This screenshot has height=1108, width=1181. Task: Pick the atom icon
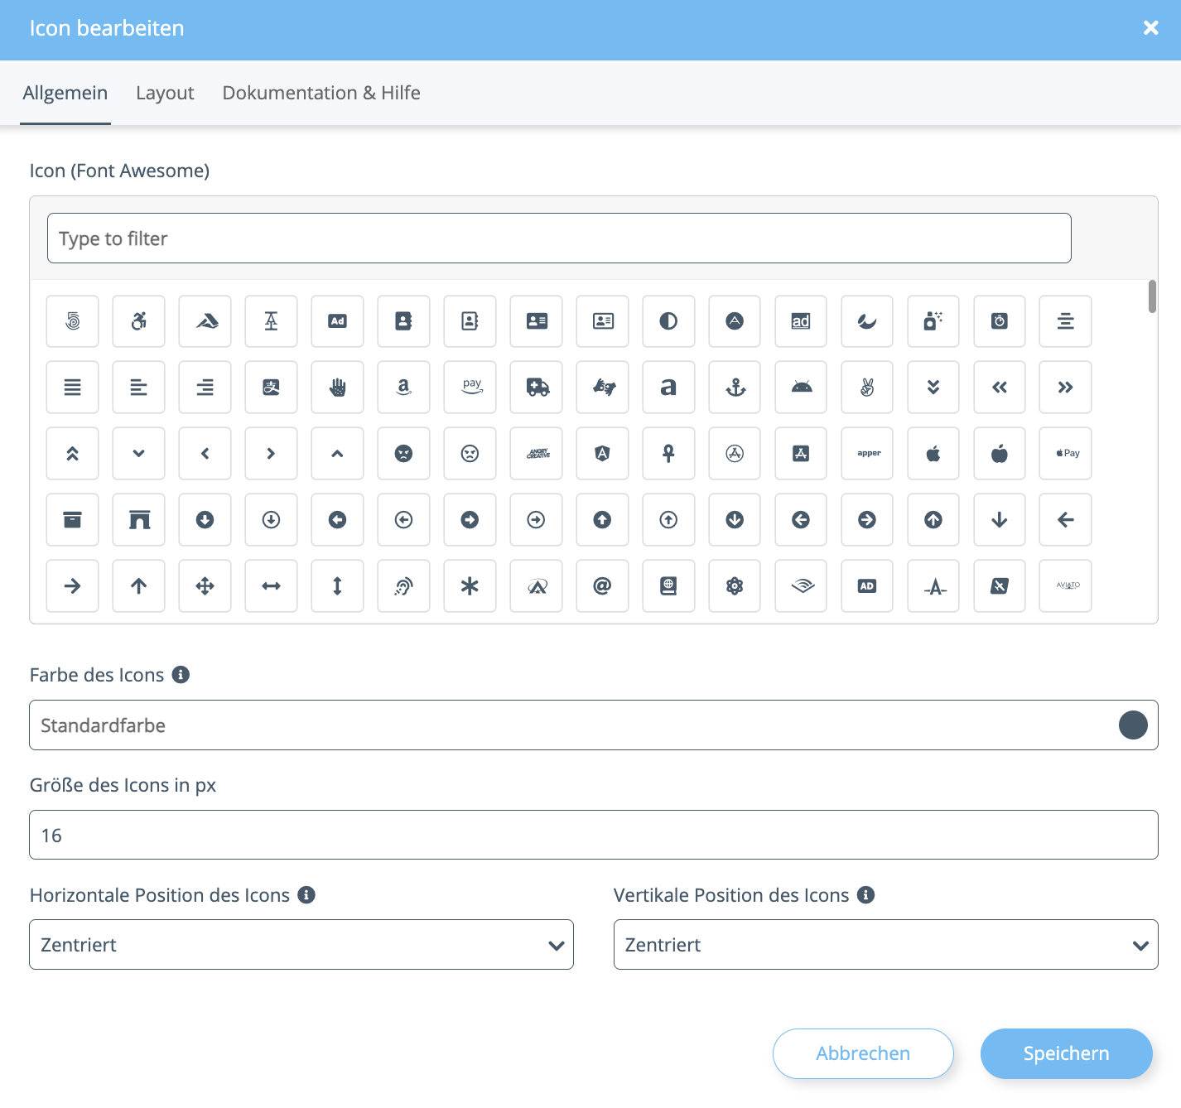pyautogui.click(x=735, y=586)
